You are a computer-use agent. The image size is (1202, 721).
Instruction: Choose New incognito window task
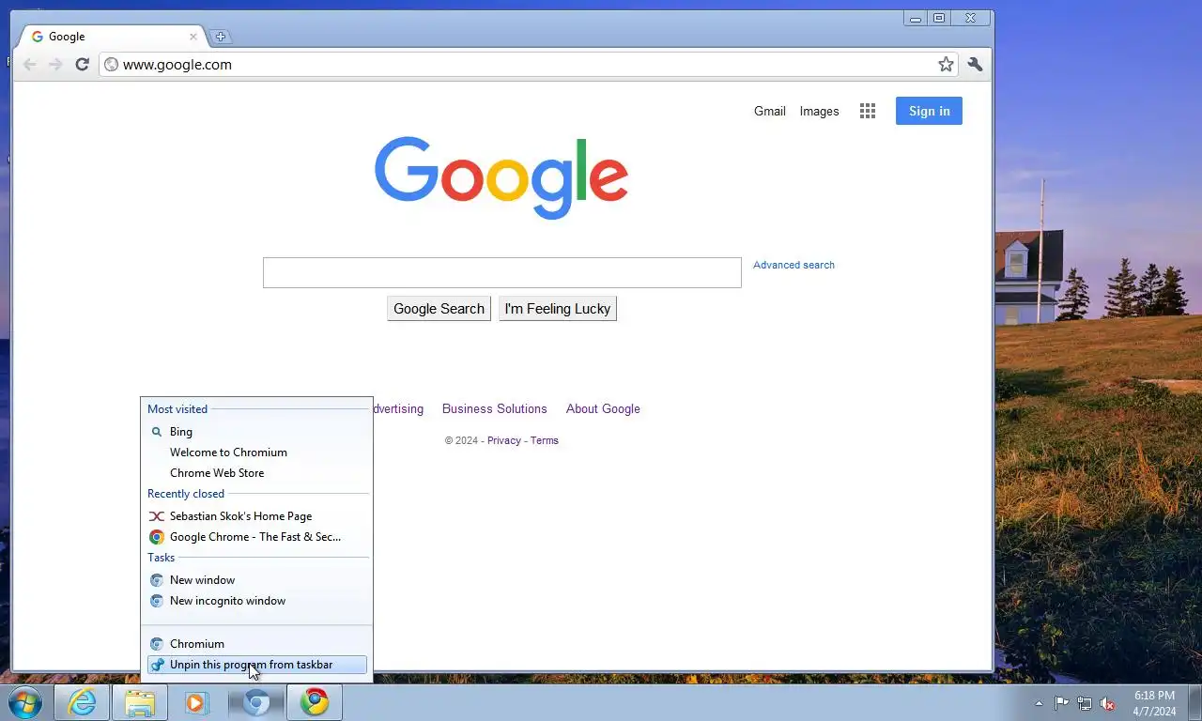(257, 601)
